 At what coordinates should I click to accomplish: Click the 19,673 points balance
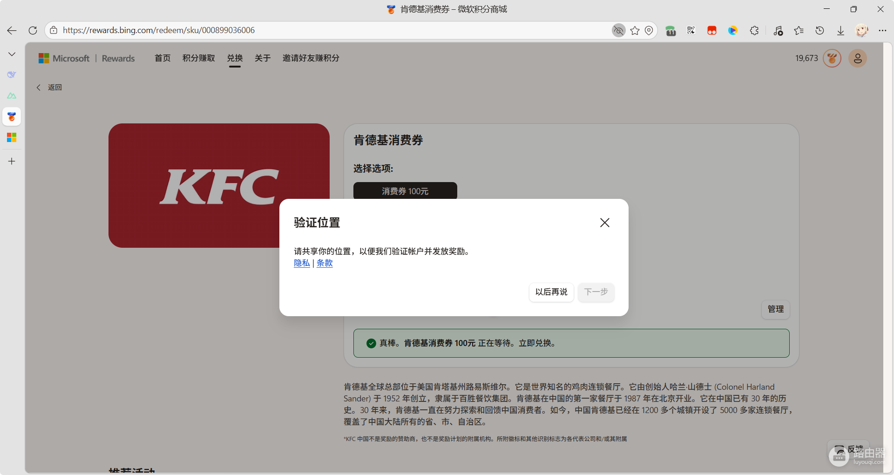[806, 58]
